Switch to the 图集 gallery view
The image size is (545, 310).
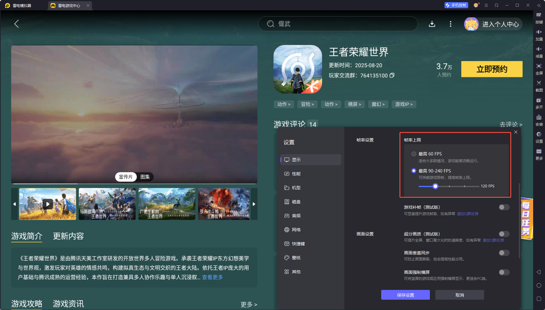pyautogui.click(x=145, y=177)
